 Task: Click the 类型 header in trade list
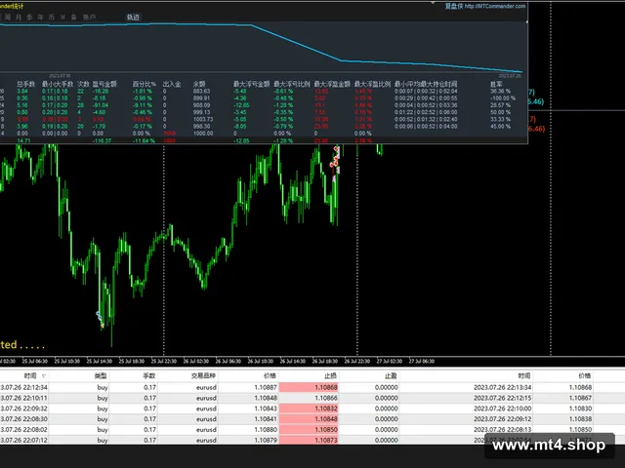click(101, 375)
